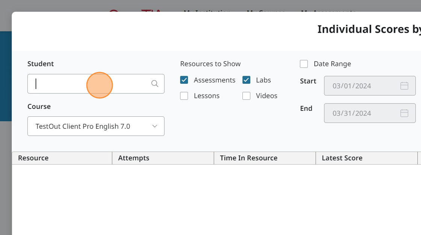Toggle the Date Range checkbox
The height and width of the screenshot is (235, 421).
point(304,64)
